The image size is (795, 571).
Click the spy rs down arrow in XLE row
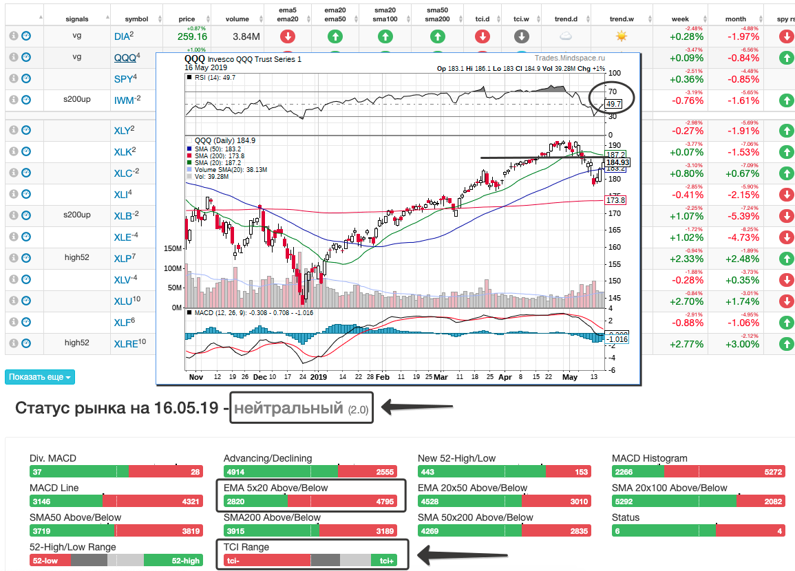787,237
